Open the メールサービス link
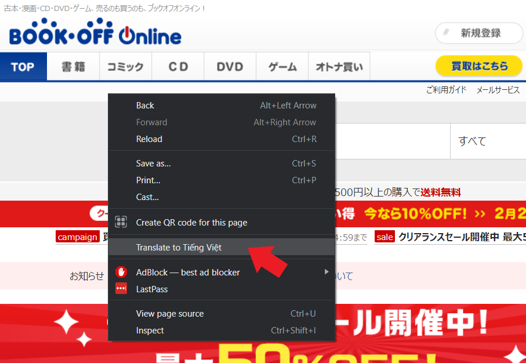The width and height of the screenshot is (526, 363). pyautogui.click(x=498, y=89)
